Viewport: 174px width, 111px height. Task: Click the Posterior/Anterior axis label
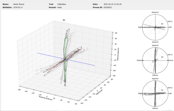[46, 98]
